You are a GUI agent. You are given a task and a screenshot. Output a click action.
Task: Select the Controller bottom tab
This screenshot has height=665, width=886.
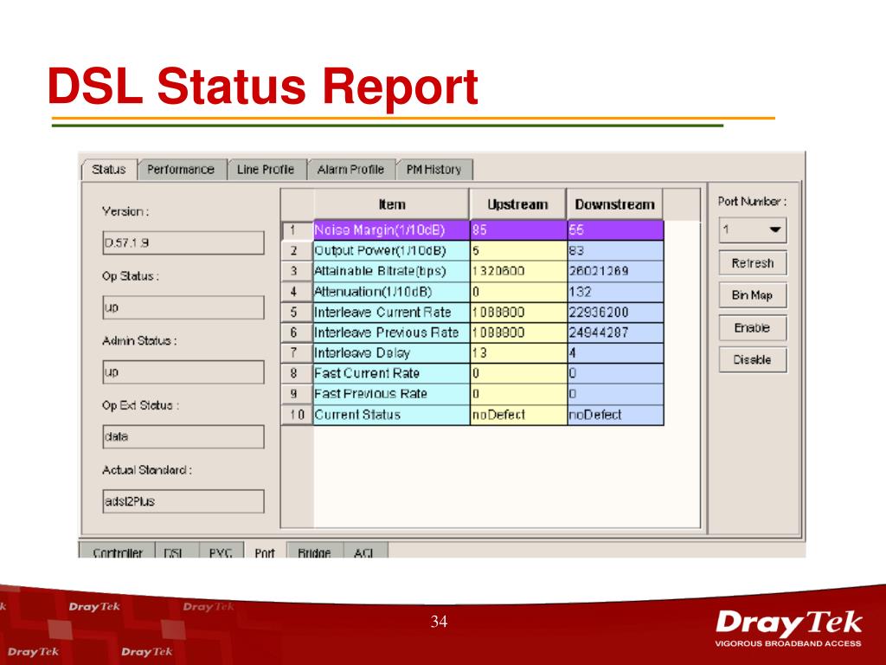click(x=117, y=551)
